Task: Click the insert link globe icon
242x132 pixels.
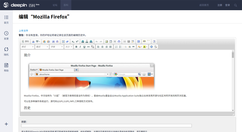Action: point(83,41)
